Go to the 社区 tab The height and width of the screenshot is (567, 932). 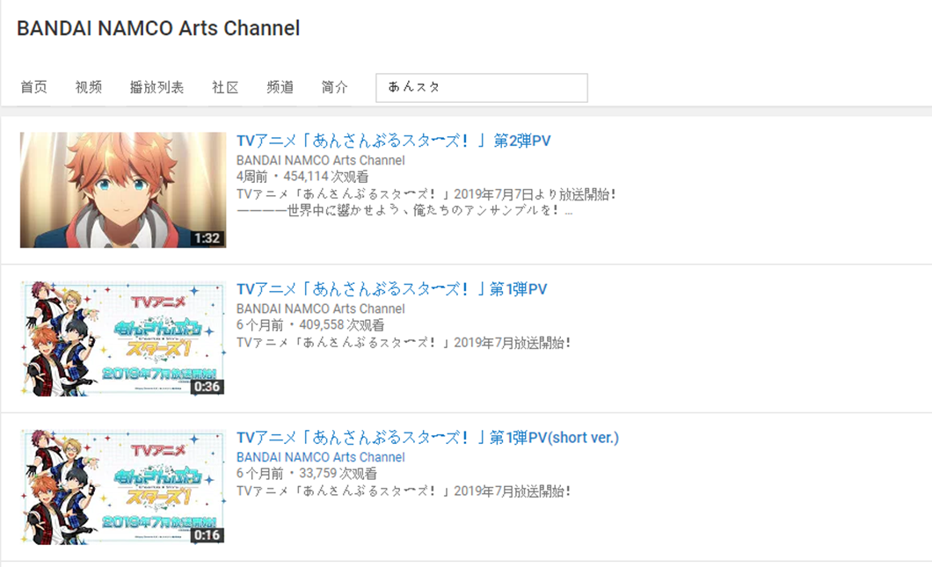pos(225,87)
